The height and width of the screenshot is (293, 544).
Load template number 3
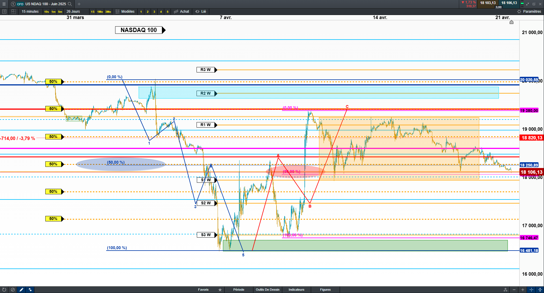click(x=154, y=12)
